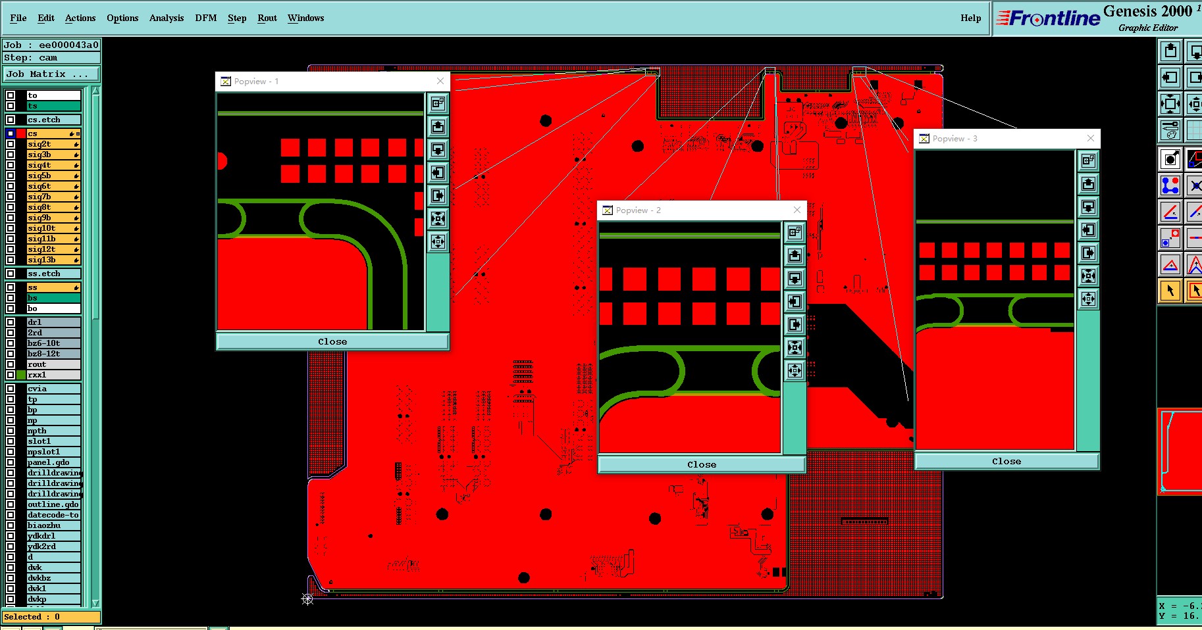Click red color swatch of cs layer

[x=21, y=133]
